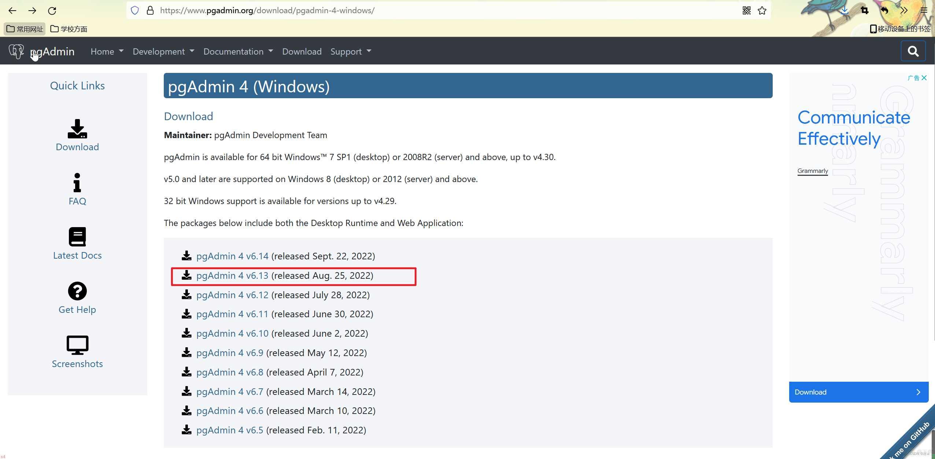Click the pgAdmin home logo icon

point(16,51)
